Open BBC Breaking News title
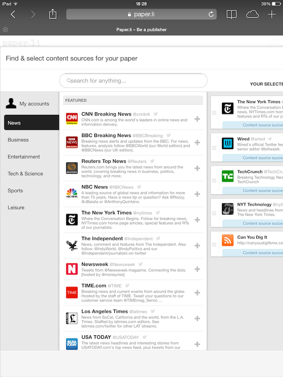This screenshot has height=377, width=283. click(106, 135)
